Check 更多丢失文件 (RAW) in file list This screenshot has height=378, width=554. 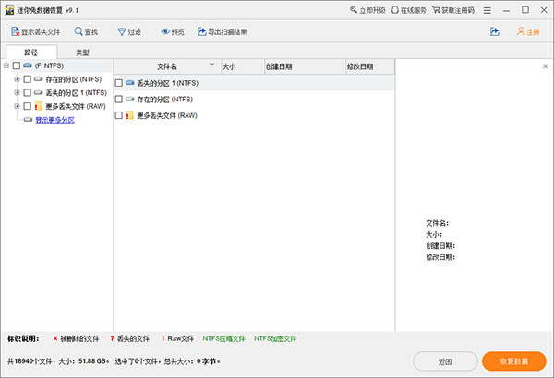click(x=118, y=115)
